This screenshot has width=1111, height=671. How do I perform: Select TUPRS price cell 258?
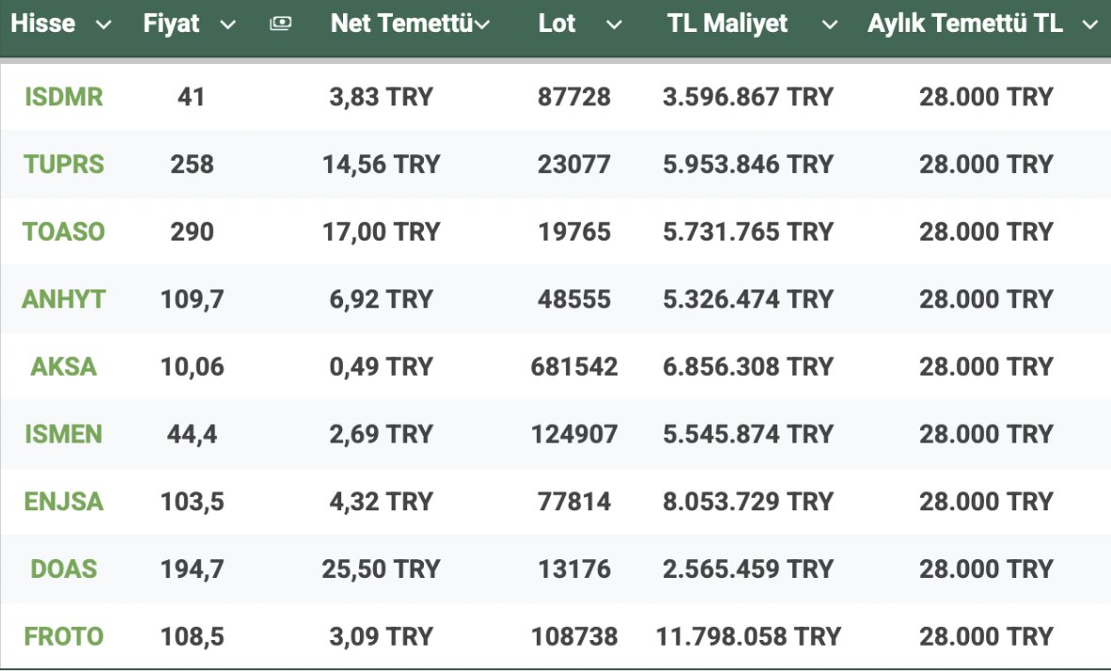(x=192, y=164)
